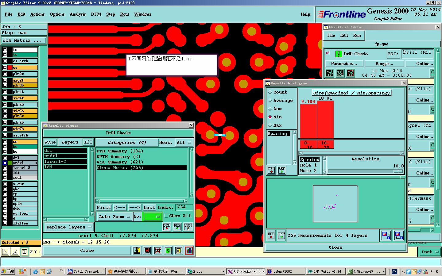Open the Job Matrix ... button
The height and width of the screenshot is (276, 442).
coord(24,40)
